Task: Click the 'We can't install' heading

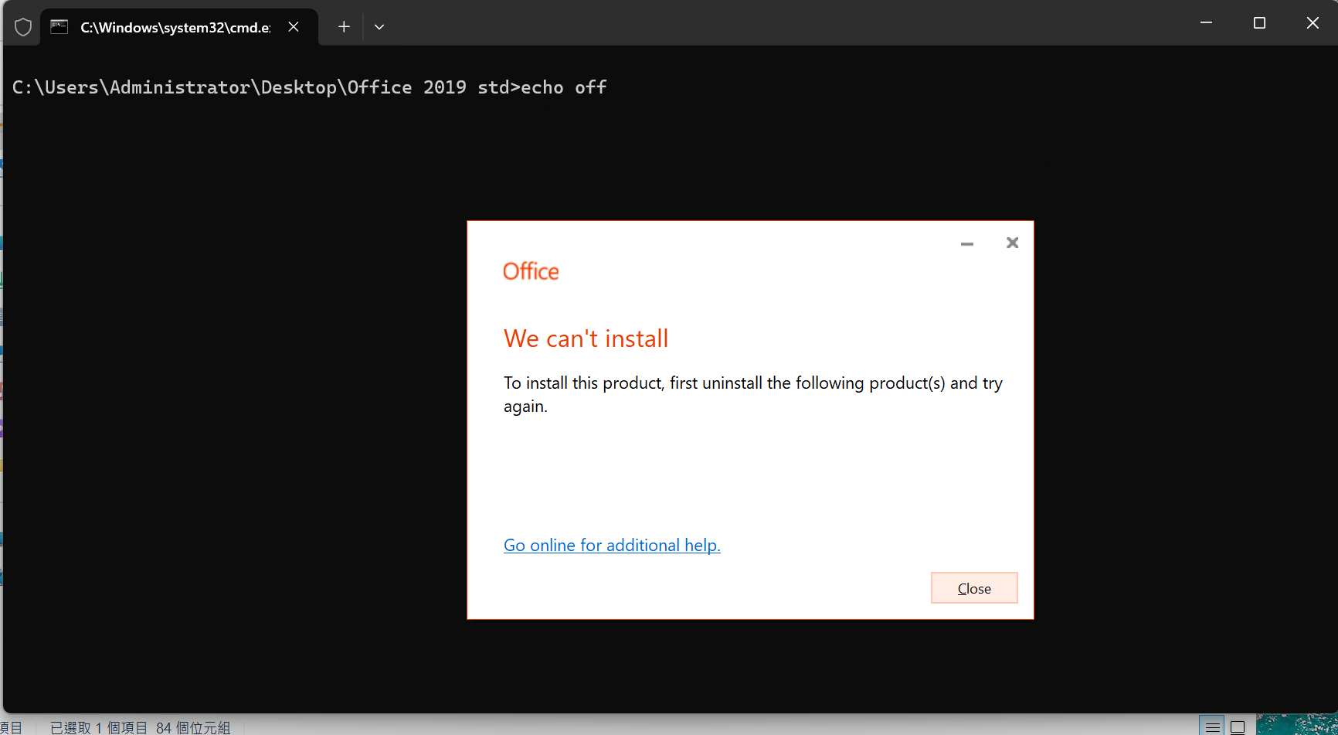Action: (x=586, y=339)
